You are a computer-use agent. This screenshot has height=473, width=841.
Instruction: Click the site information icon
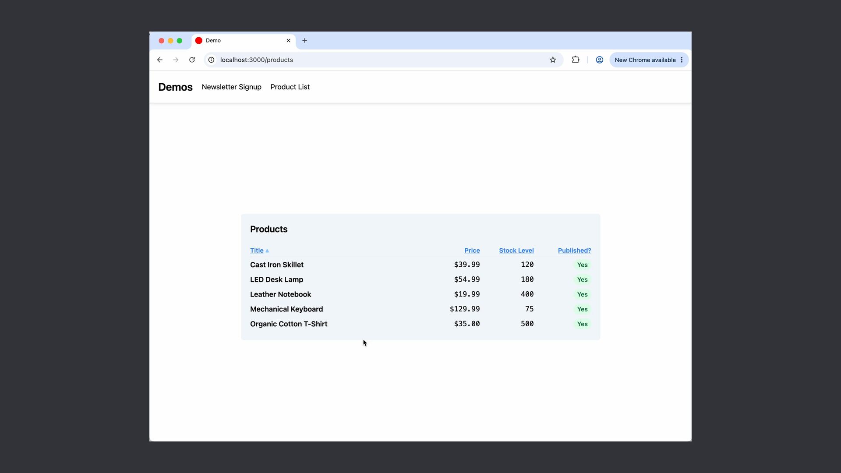click(x=211, y=60)
